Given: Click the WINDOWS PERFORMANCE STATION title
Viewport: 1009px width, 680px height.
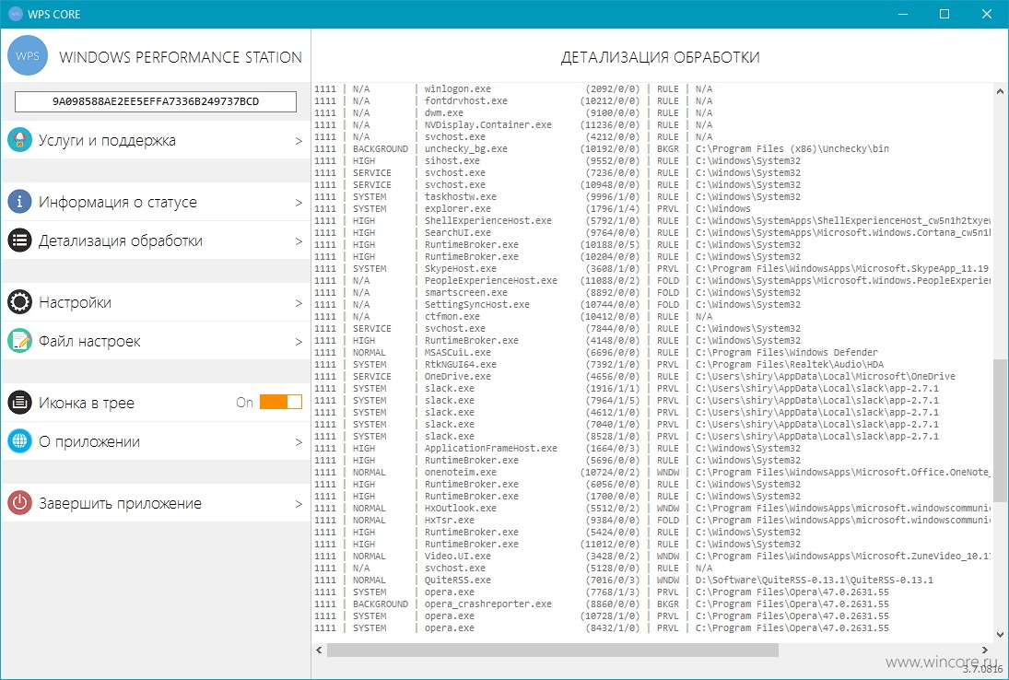Looking at the screenshot, I should tap(181, 57).
